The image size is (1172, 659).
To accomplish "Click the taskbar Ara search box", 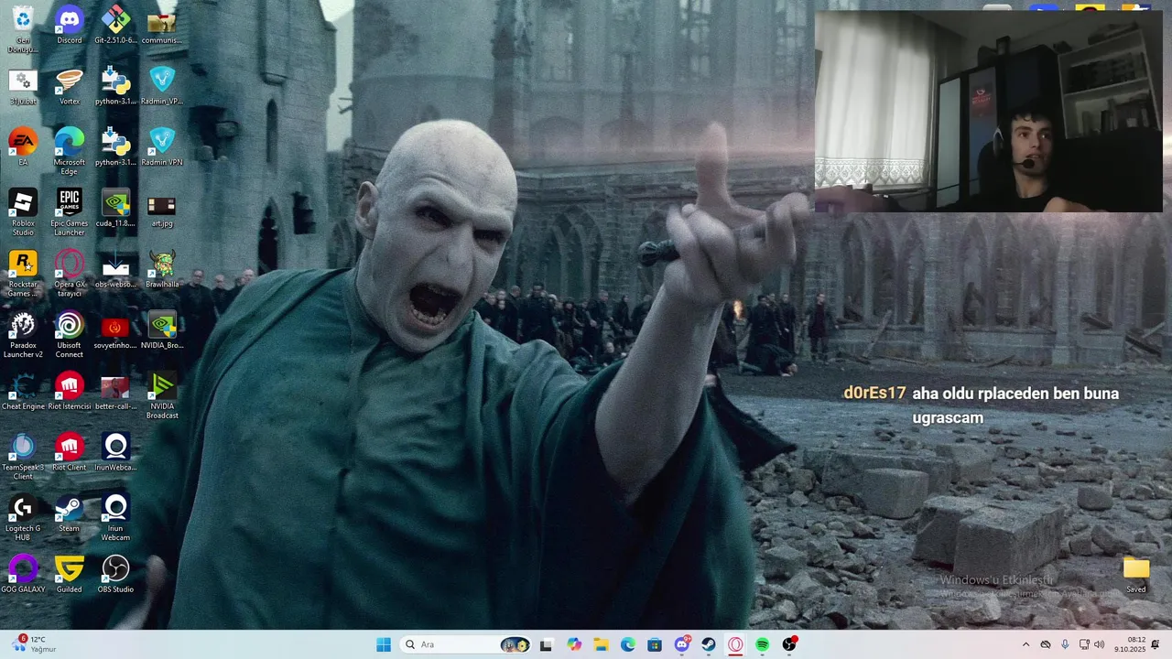I will tap(466, 644).
